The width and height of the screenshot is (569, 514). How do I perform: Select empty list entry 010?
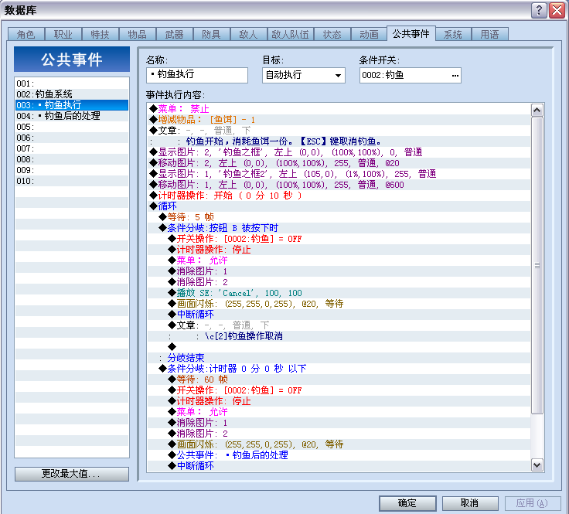pos(72,181)
